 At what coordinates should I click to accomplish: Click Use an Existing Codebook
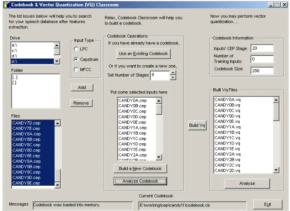[x=143, y=54]
